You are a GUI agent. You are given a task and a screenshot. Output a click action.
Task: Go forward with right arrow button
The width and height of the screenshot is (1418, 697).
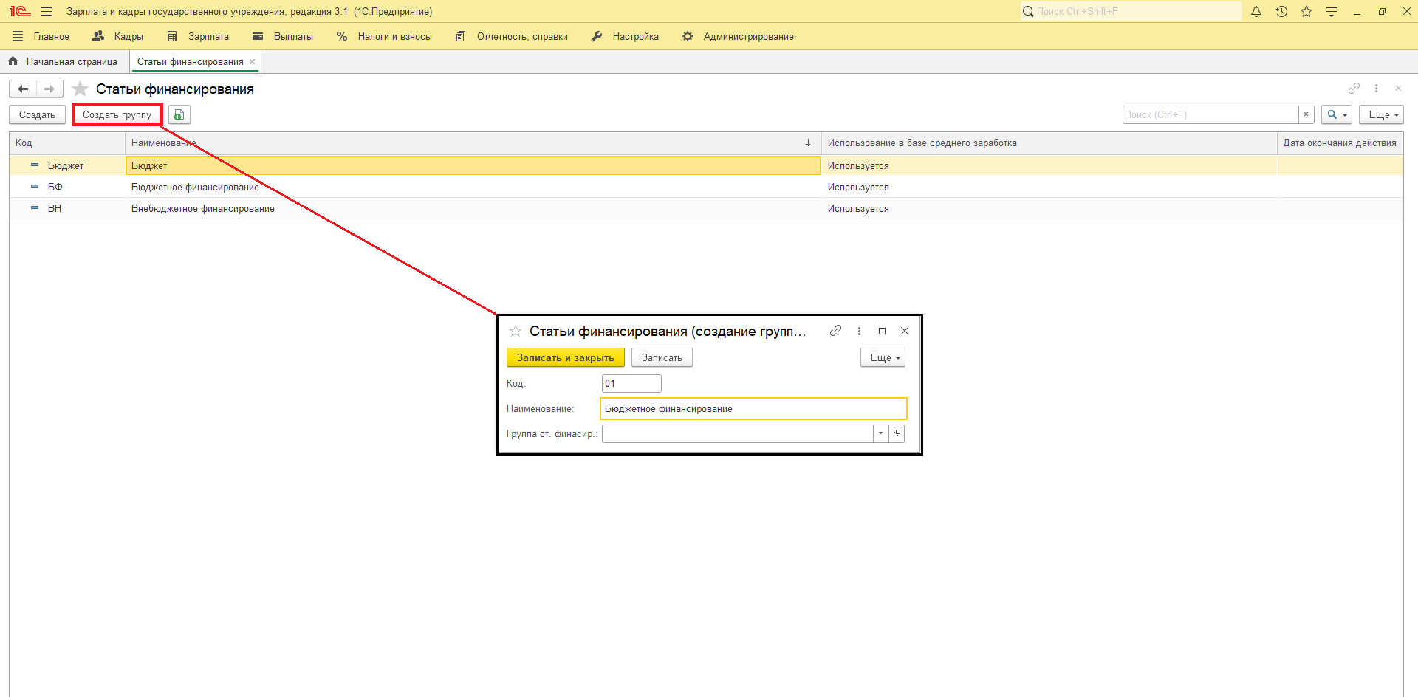pyautogui.click(x=49, y=89)
